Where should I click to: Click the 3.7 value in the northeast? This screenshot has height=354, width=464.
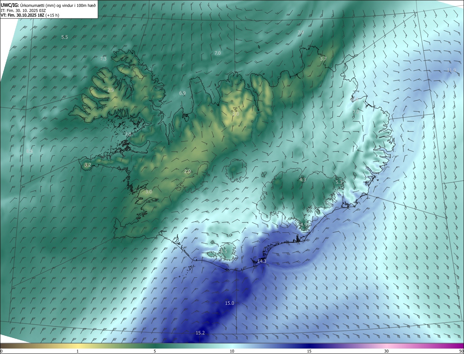[x=323, y=59]
